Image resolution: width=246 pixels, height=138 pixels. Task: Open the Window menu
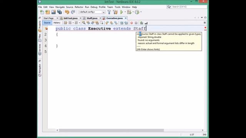[x=126, y=7]
